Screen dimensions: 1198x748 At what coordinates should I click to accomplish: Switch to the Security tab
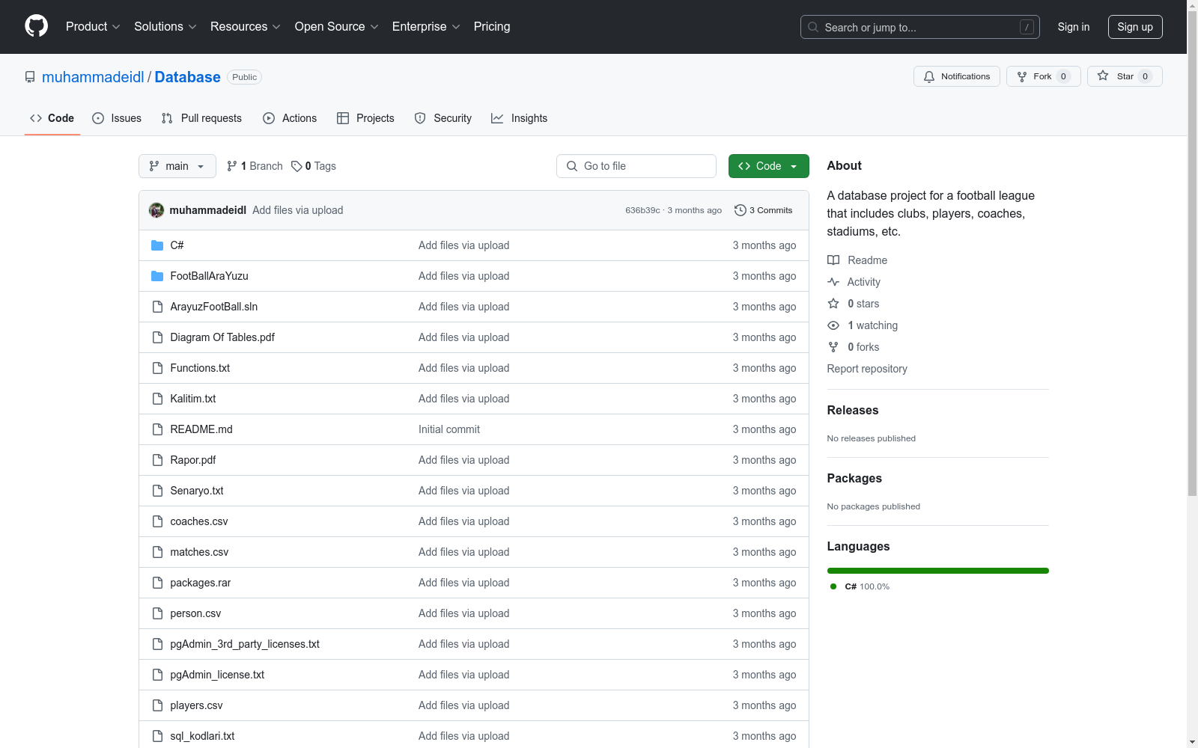(443, 118)
